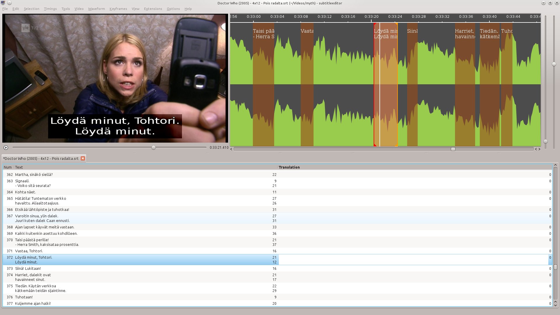The width and height of the screenshot is (560, 315).
Task: Select subtitle 369 'Kaikki kuitenkin asettuu kohdilleen.'
Action: [277, 233]
